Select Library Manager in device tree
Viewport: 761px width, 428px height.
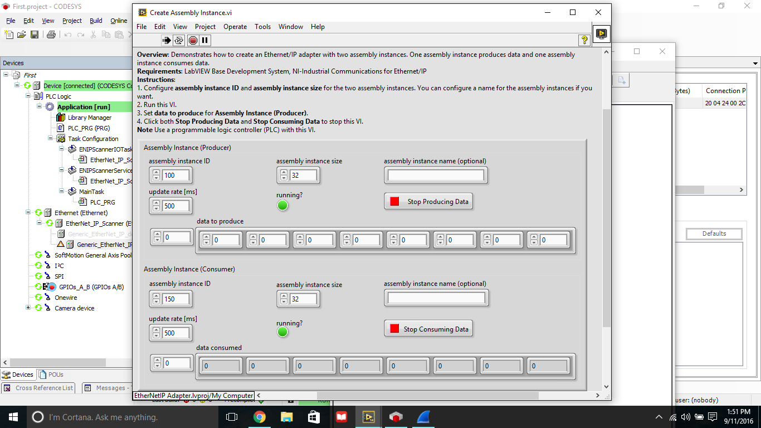tap(89, 118)
